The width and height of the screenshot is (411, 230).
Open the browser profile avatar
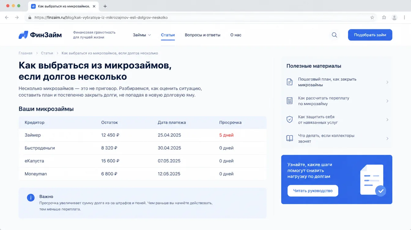(x=394, y=17)
